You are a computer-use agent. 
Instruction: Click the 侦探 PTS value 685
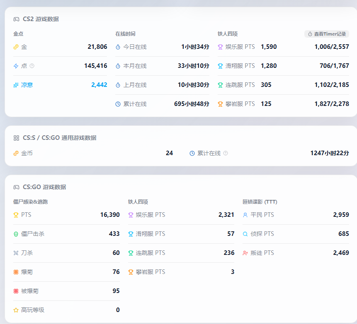pos(344,234)
